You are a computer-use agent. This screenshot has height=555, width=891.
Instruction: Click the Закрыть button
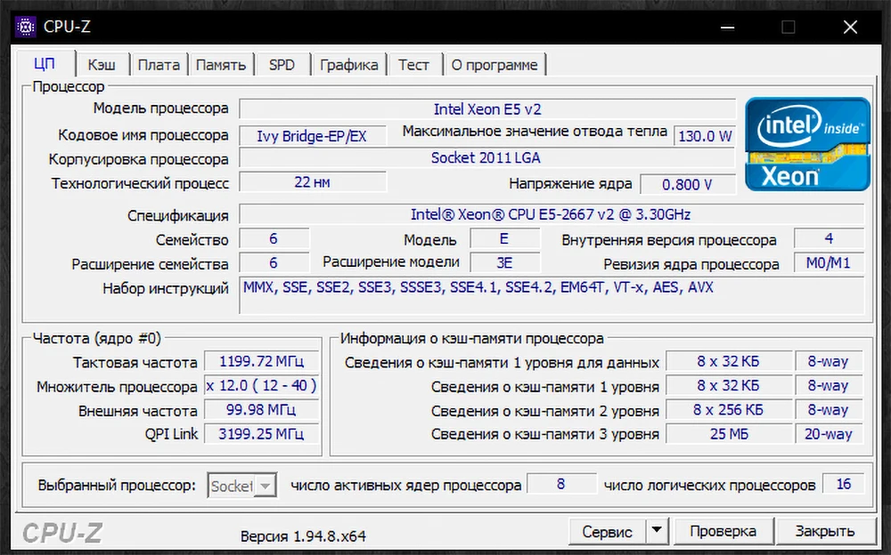[x=826, y=530]
